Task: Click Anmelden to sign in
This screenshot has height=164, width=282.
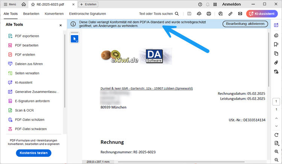Action: 231,4
